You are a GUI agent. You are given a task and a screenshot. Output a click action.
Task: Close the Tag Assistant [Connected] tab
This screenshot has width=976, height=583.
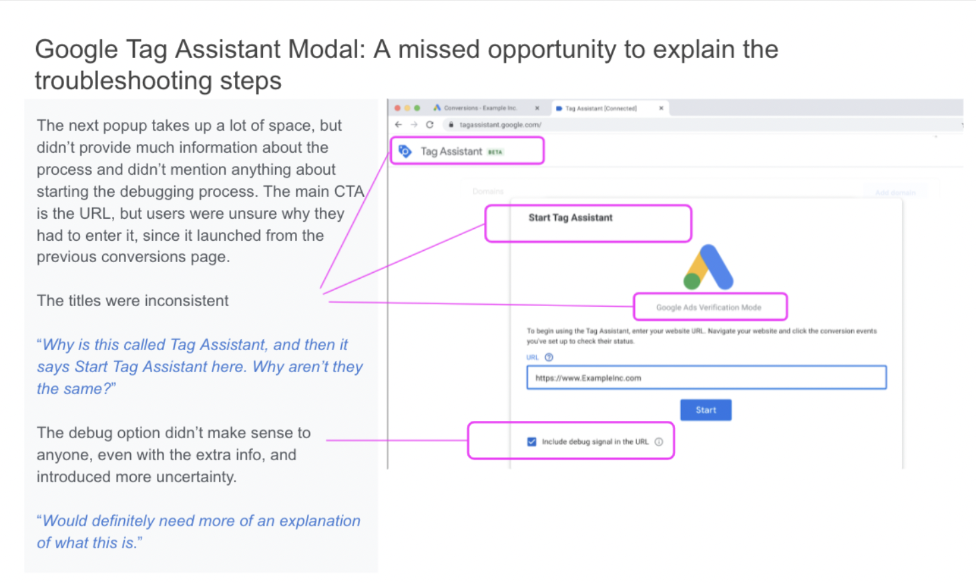(x=661, y=108)
